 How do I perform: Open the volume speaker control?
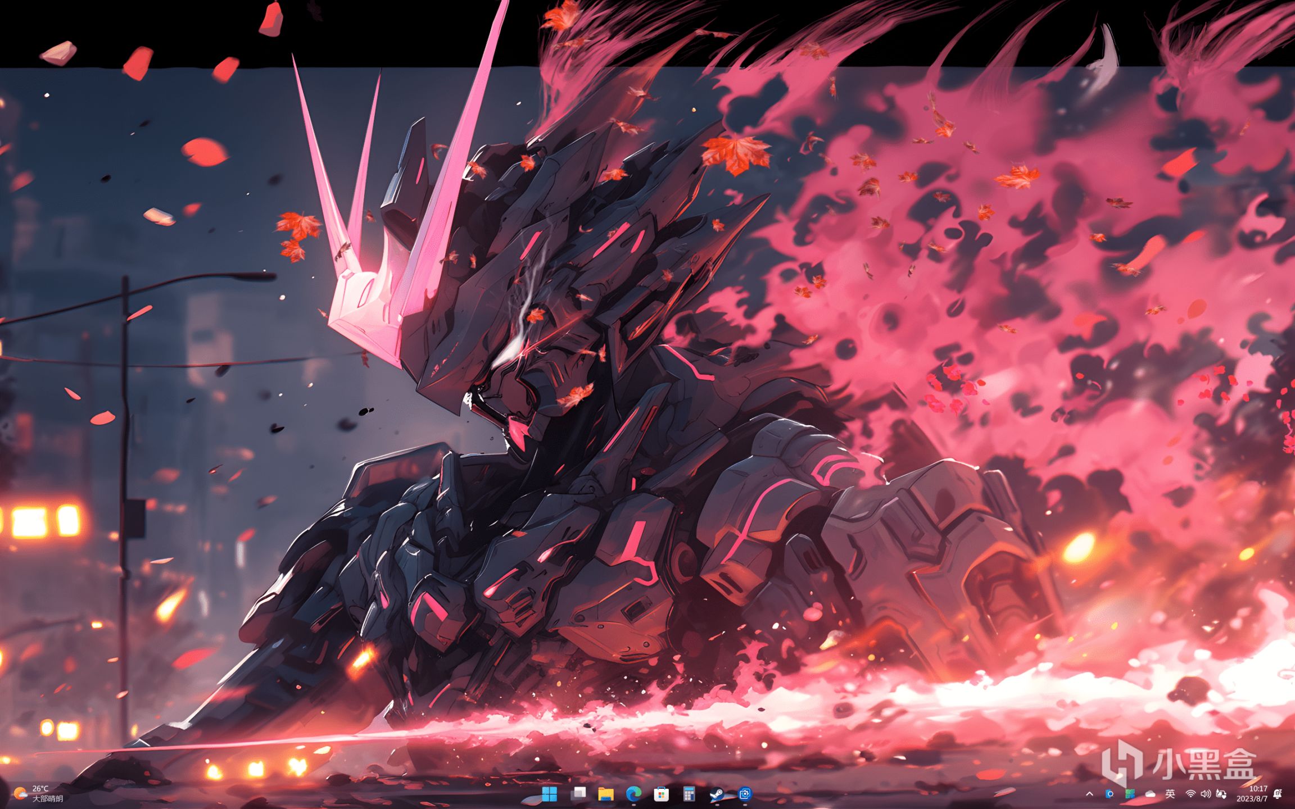coord(1206,794)
